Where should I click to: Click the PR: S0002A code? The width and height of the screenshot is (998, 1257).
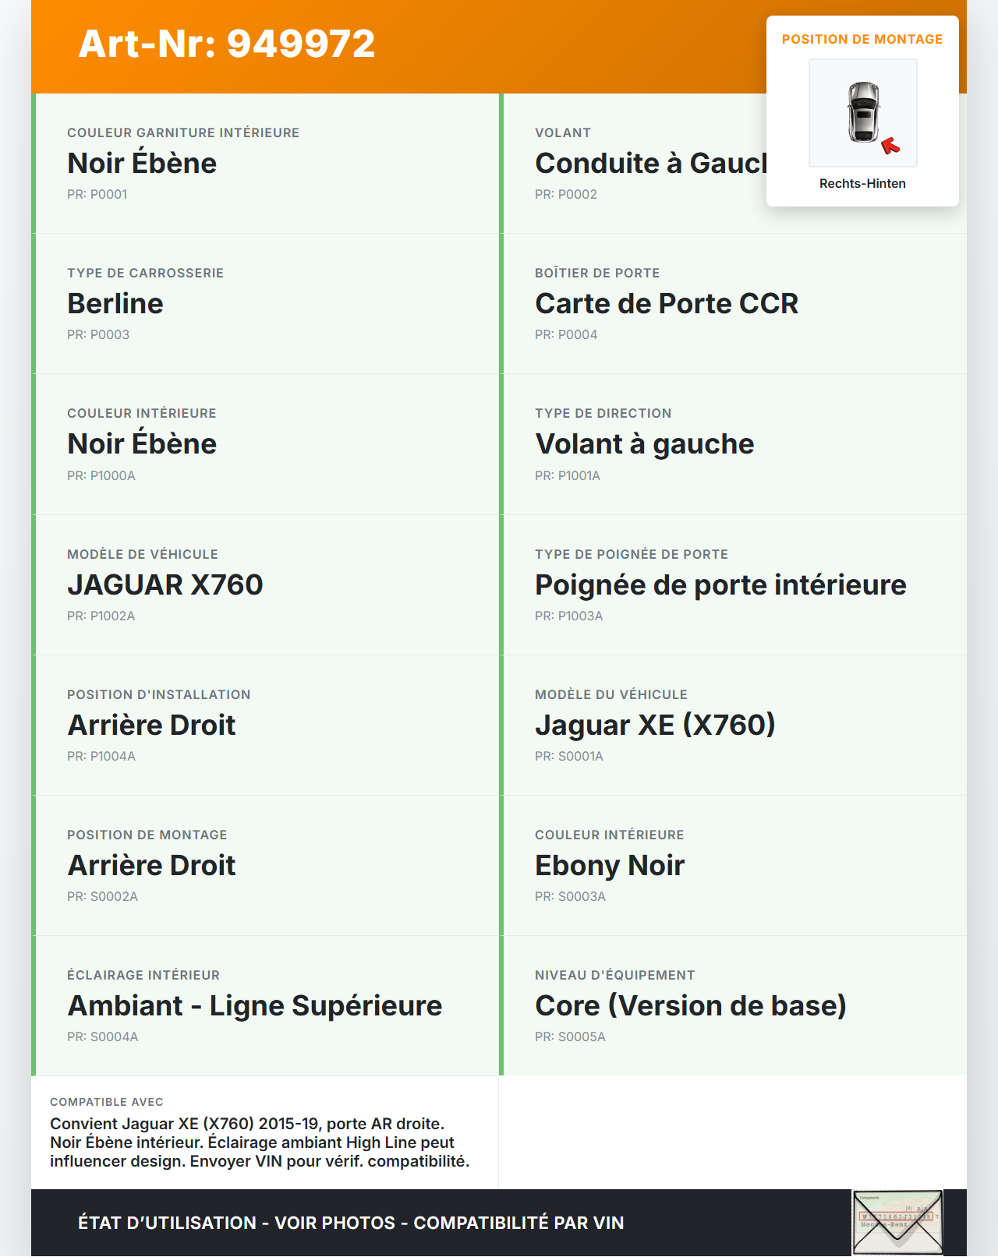point(102,896)
